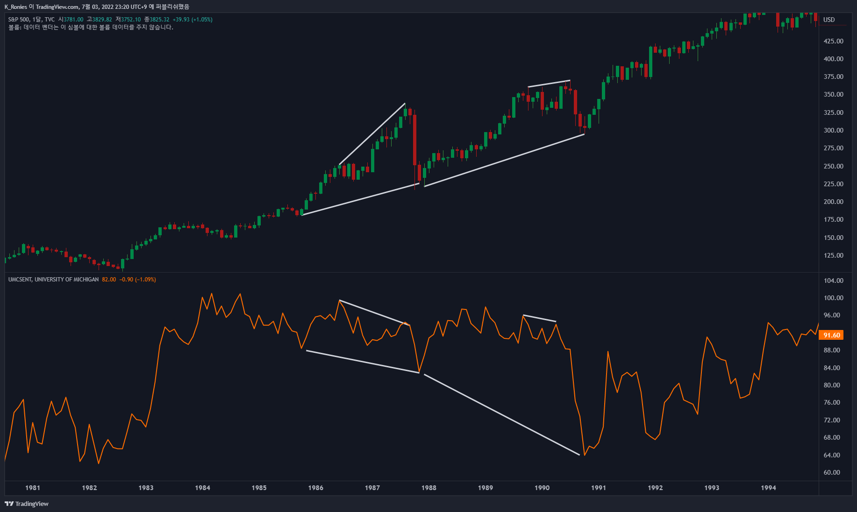The image size is (857, 512).
Task: Click the +39.93 (+1.05%) change value
Action: pos(193,20)
